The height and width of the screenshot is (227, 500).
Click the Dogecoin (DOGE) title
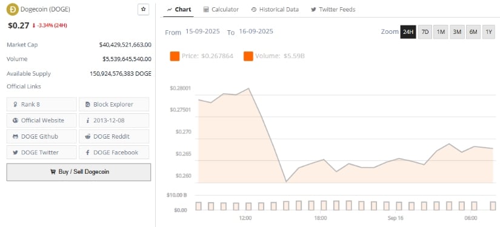point(45,9)
